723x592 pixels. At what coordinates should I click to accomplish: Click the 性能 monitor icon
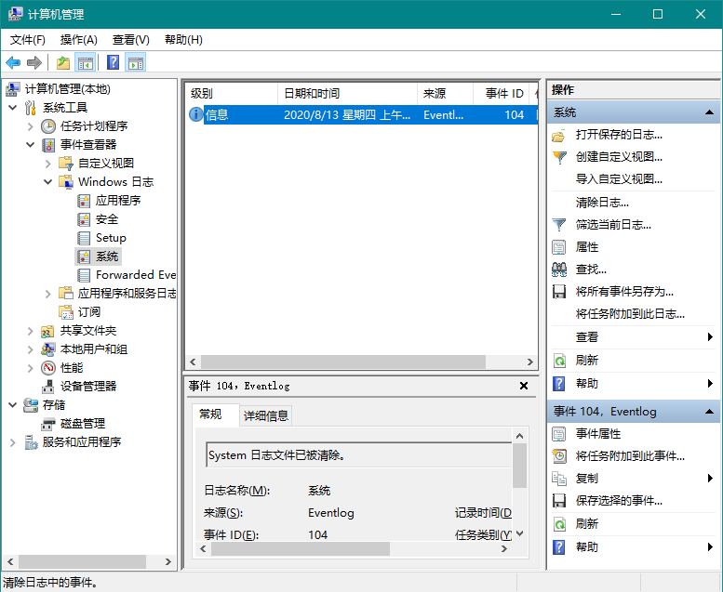pyautogui.click(x=48, y=368)
